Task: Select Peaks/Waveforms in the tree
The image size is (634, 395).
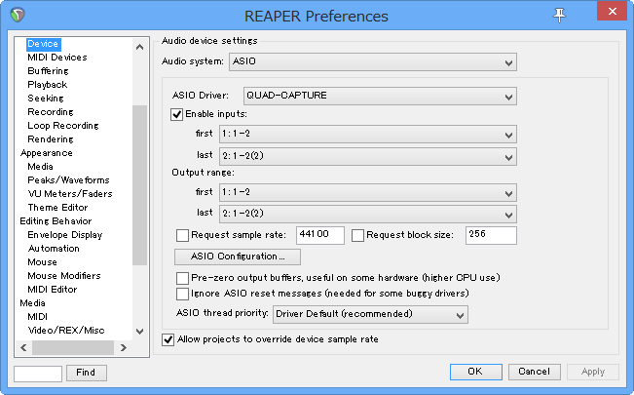Action: click(x=69, y=180)
